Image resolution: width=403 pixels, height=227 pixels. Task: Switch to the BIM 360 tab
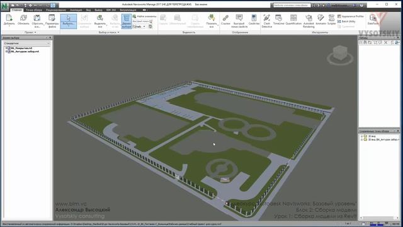[111, 10]
